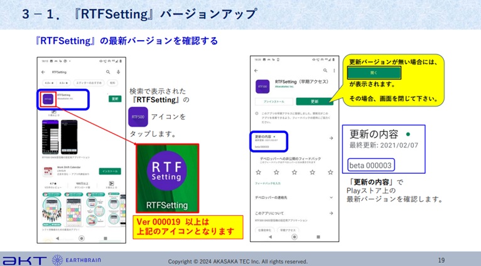
Task: Click the purple RTF500 icon beside instructions
Action: click(138, 117)
